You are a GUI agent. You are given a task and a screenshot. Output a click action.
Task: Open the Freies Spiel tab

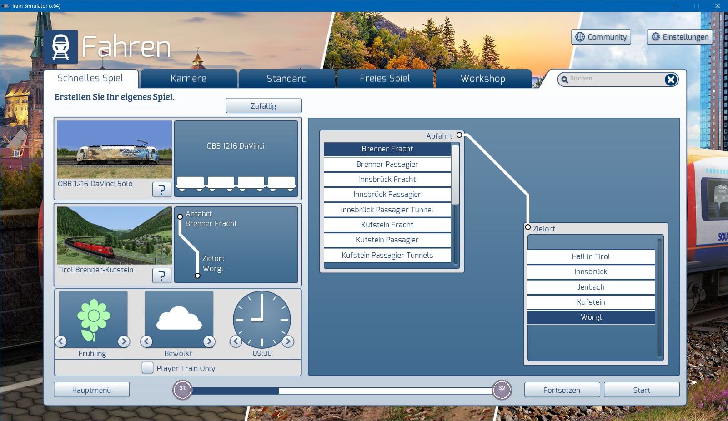[385, 78]
